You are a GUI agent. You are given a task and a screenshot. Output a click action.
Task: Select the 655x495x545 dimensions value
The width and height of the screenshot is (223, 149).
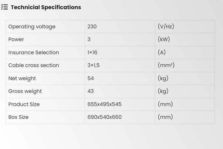[x=105, y=104]
